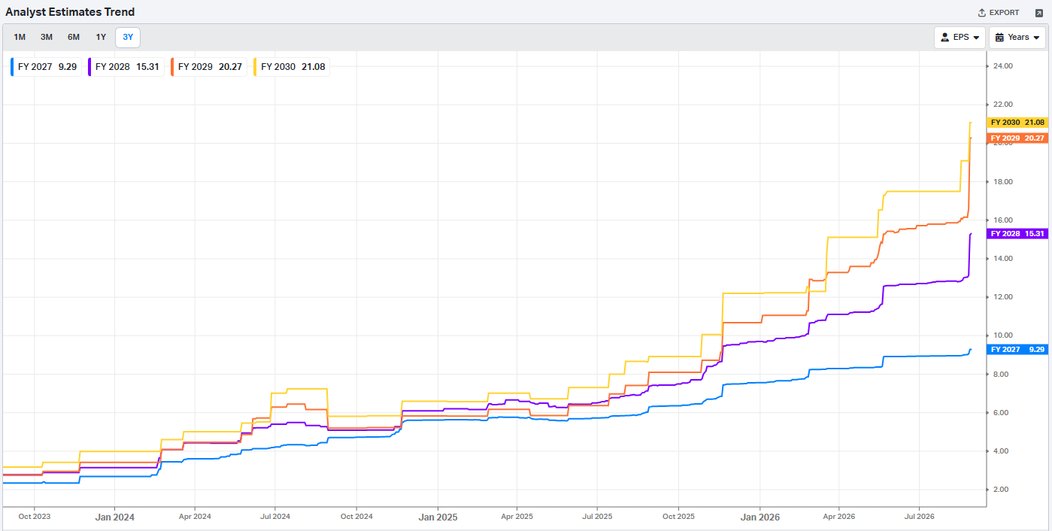Image resolution: width=1052 pixels, height=531 pixels.
Task: Click the calendar icon in Years selector
Action: (x=999, y=38)
